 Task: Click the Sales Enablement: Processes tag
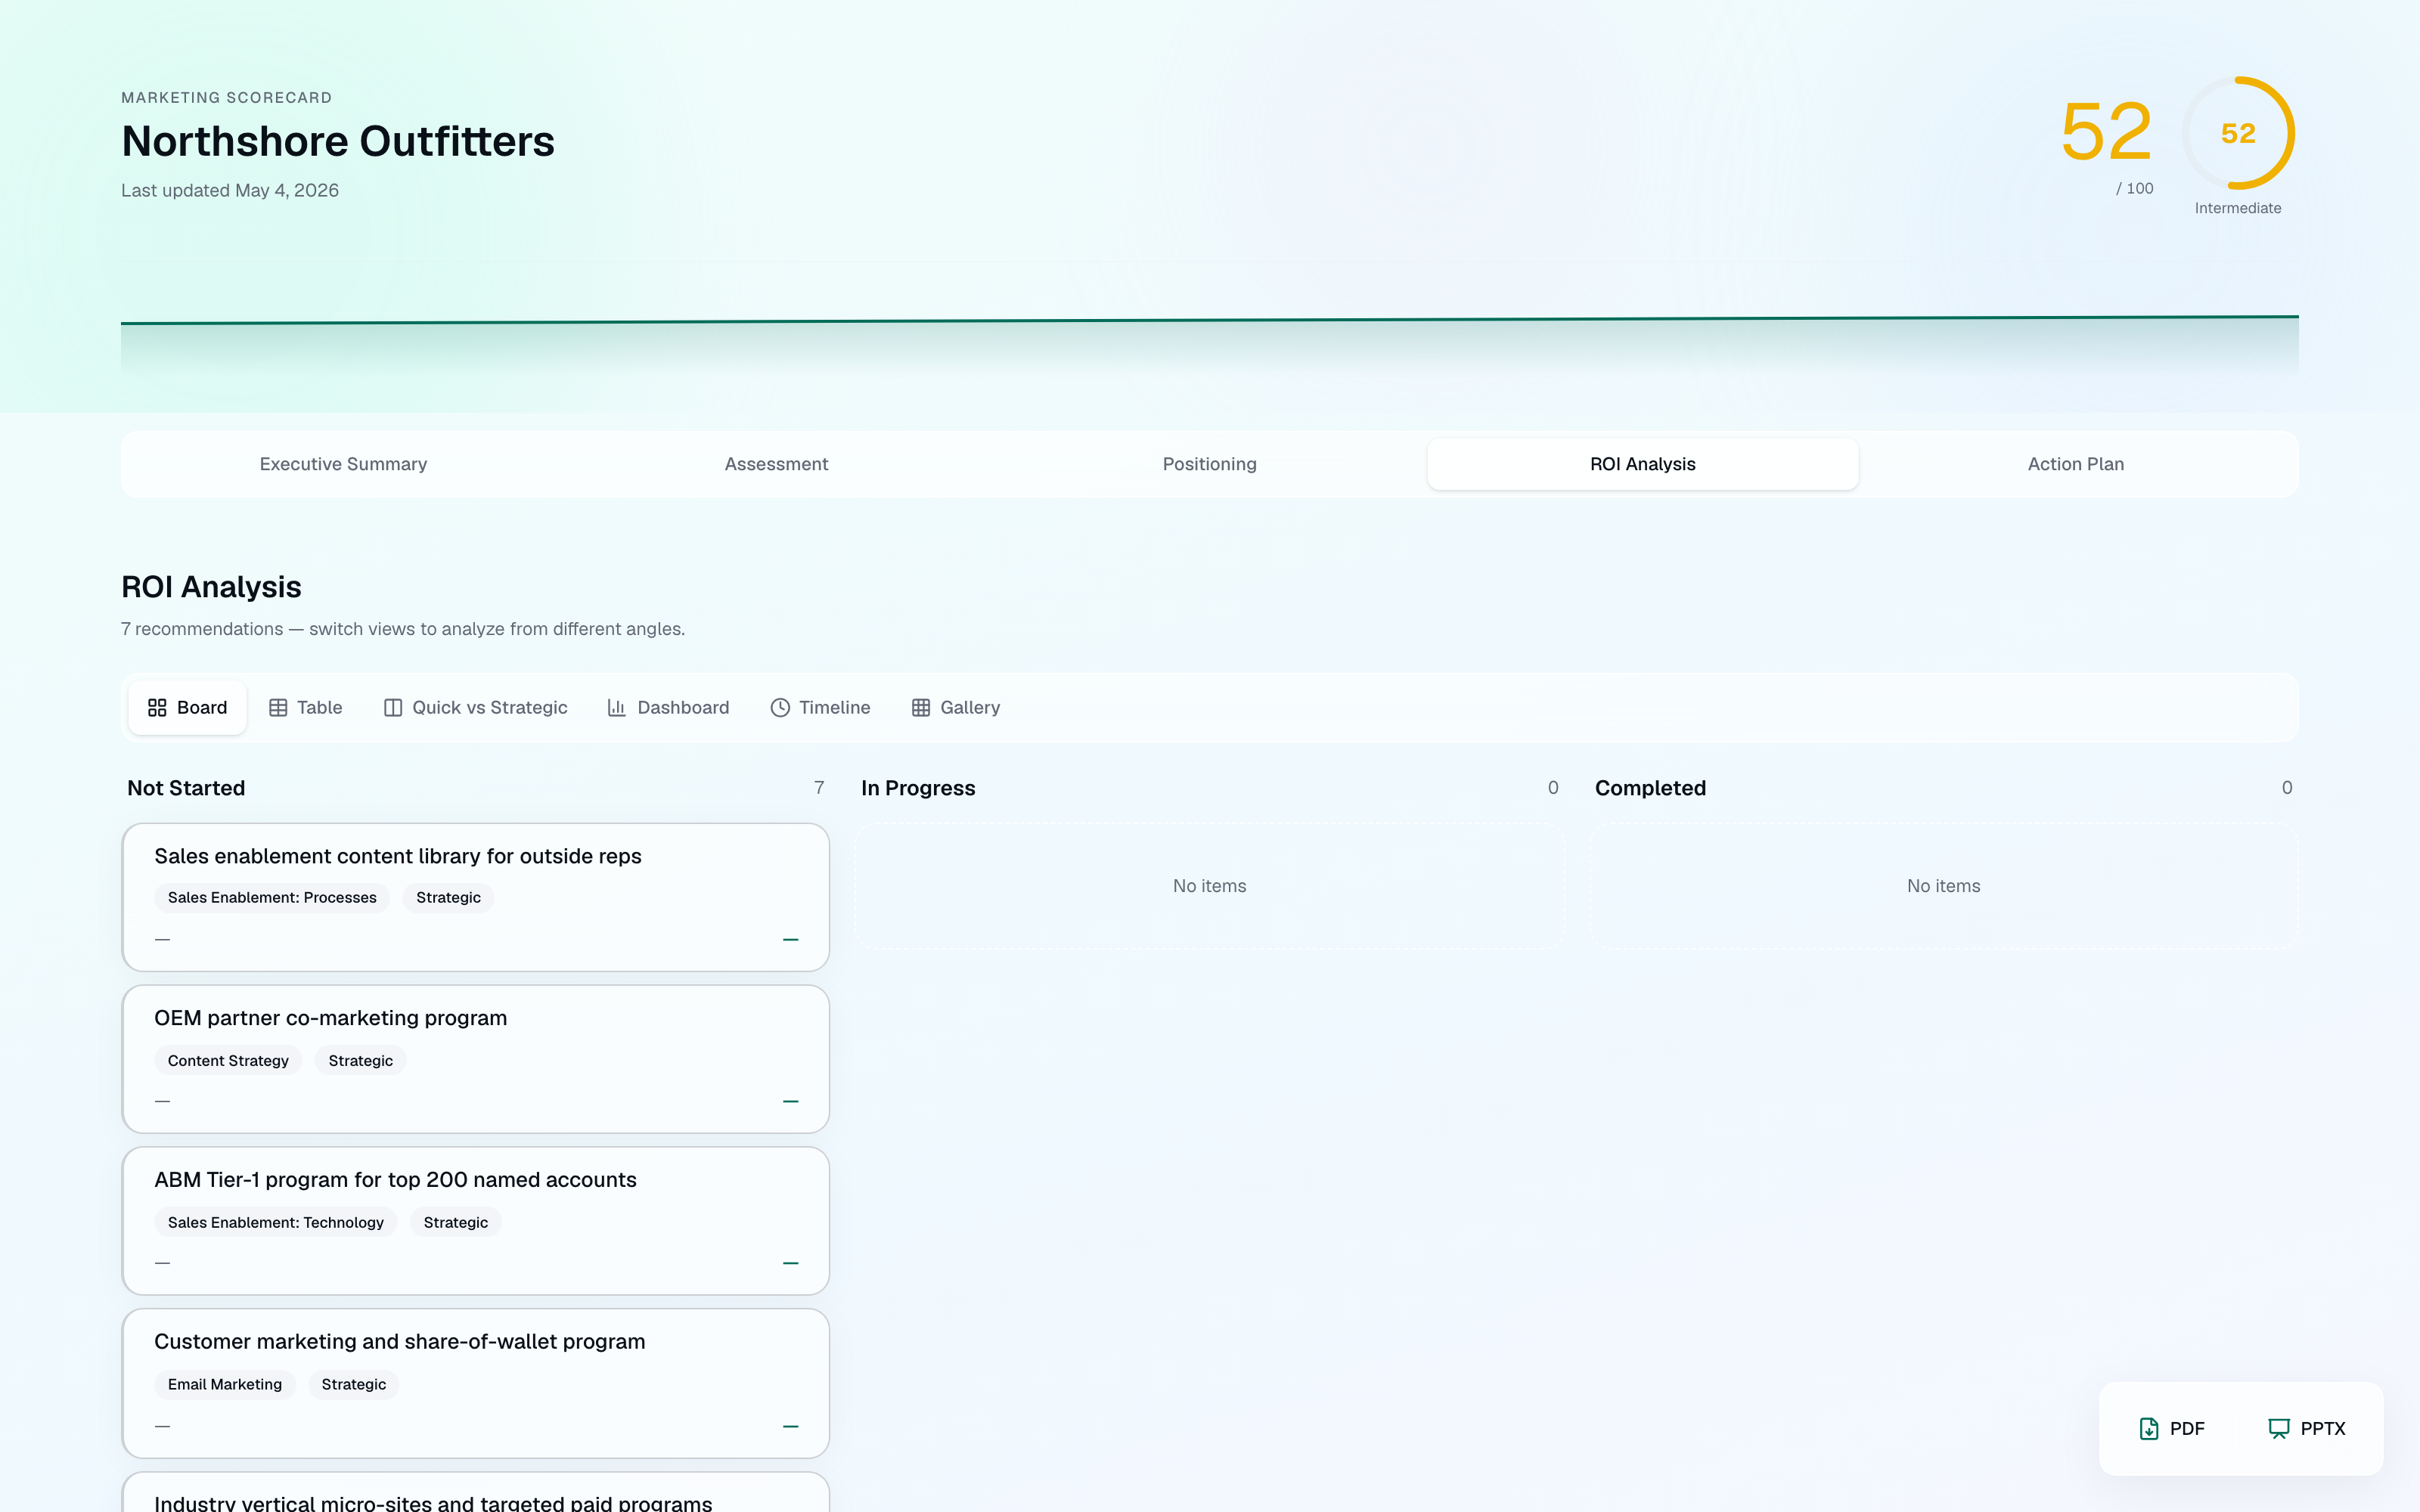click(x=272, y=898)
